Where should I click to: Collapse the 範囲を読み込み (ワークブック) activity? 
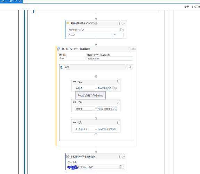tap(124, 23)
